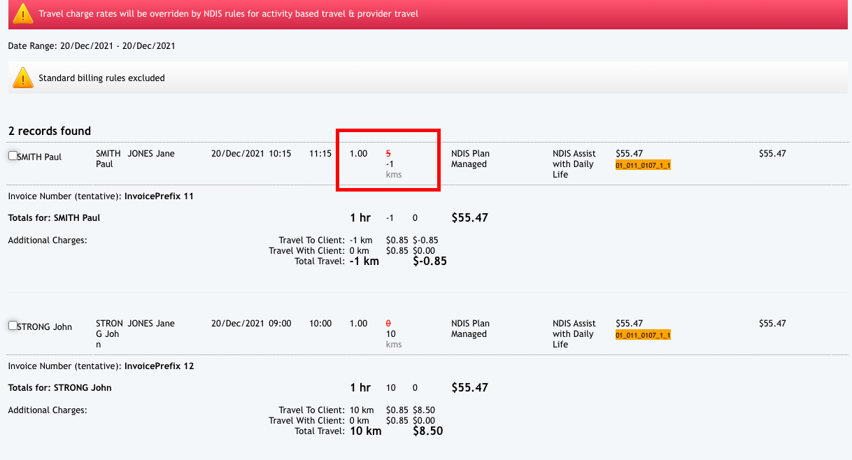Click end time 10:00 in STRONG row
852x460 pixels.
tap(320, 324)
